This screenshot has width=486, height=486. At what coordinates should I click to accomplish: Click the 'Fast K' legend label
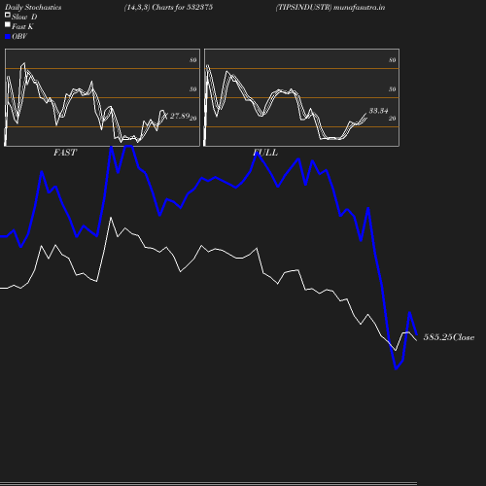(x=22, y=26)
